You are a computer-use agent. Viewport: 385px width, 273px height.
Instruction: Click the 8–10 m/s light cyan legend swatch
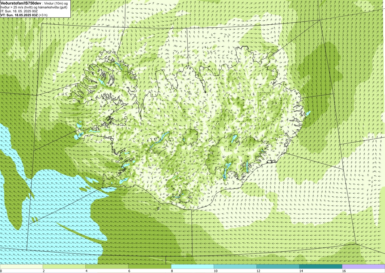click(x=192, y=266)
